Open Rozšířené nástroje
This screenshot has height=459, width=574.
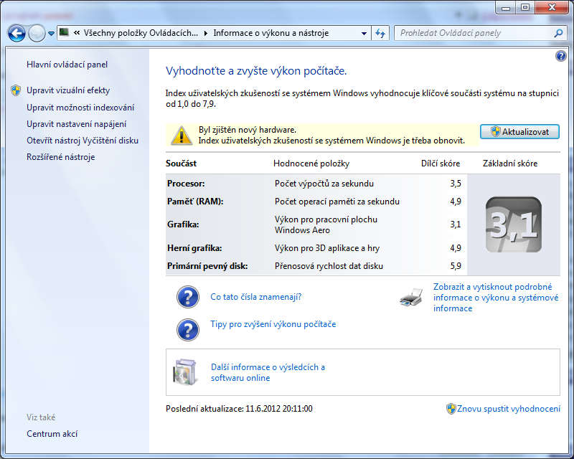point(61,157)
